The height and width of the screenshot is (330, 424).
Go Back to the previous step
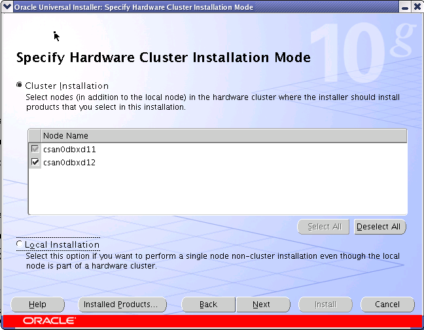(209, 305)
